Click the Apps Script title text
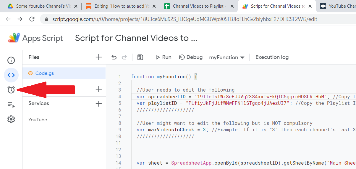Image resolution: width=356 pixels, height=169 pixels. [x=43, y=38]
